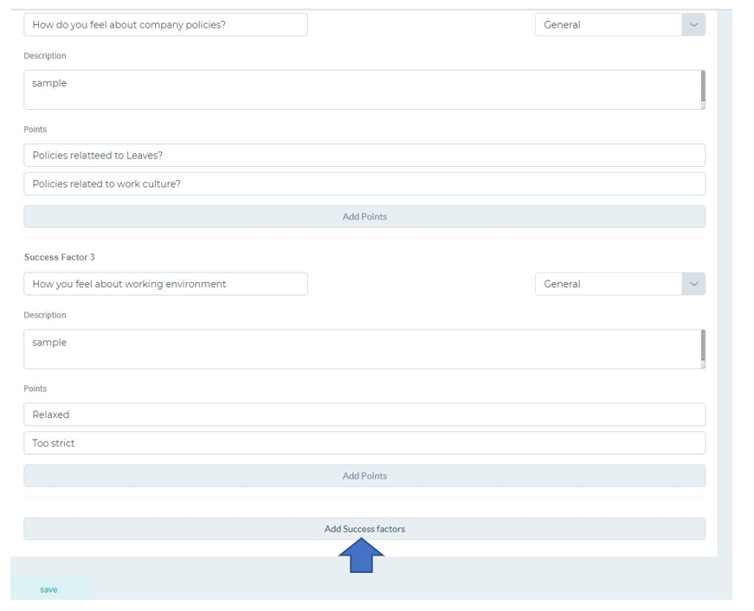The height and width of the screenshot is (611, 754).
Task: Add points under company policies factor
Action: [x=364, y=216]
